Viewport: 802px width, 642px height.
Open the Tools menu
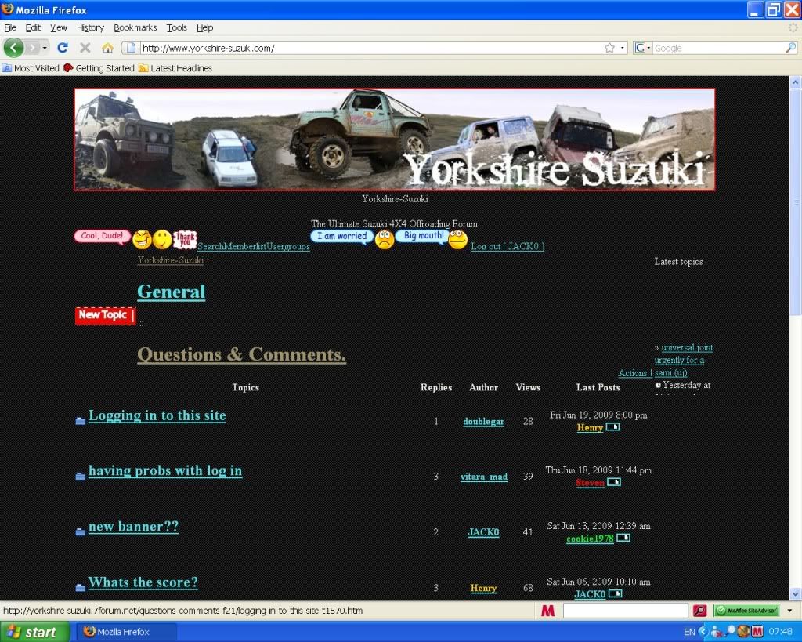pyautogui.click(x=176, y=27)
